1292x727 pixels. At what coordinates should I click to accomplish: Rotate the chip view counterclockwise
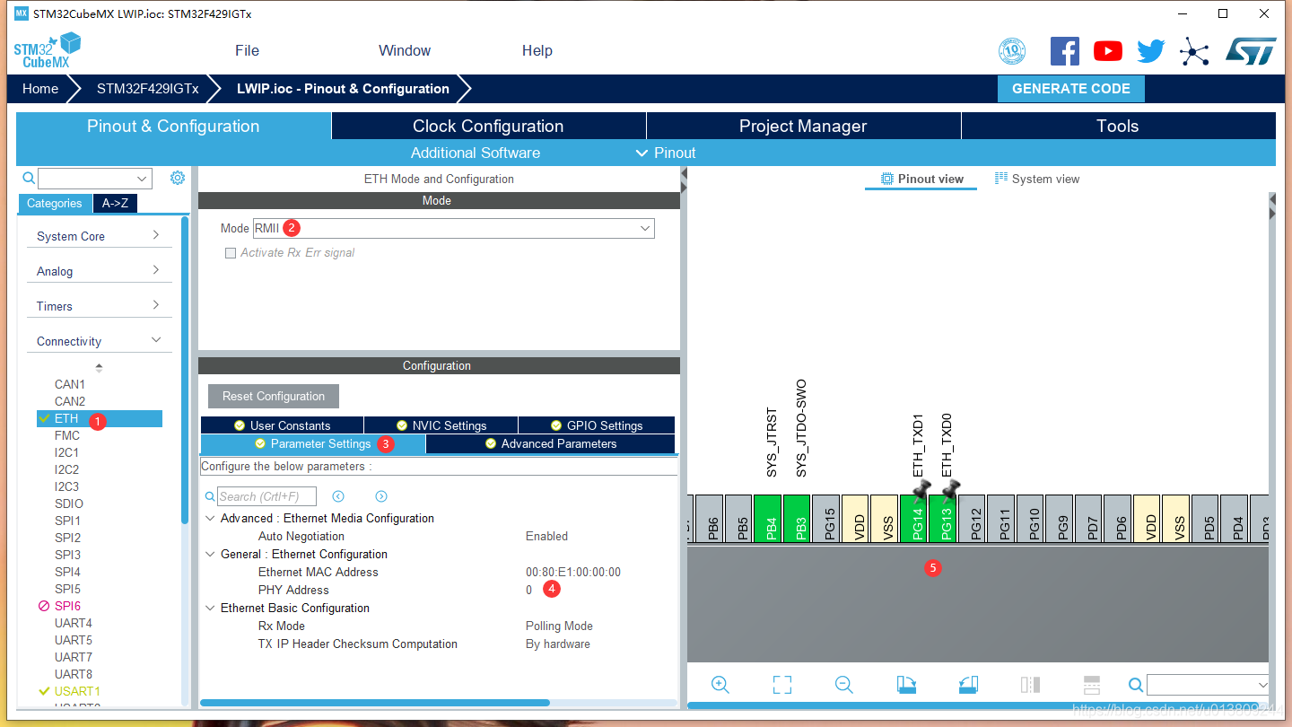pos(968,685)
